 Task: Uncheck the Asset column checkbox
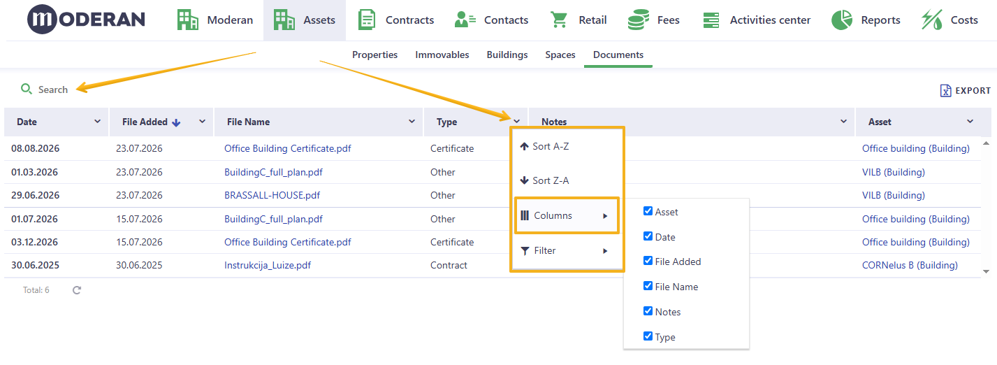[648, 211]
